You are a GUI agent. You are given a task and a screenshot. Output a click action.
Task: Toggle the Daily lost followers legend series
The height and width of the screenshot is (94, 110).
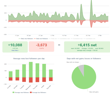point(41,39)
